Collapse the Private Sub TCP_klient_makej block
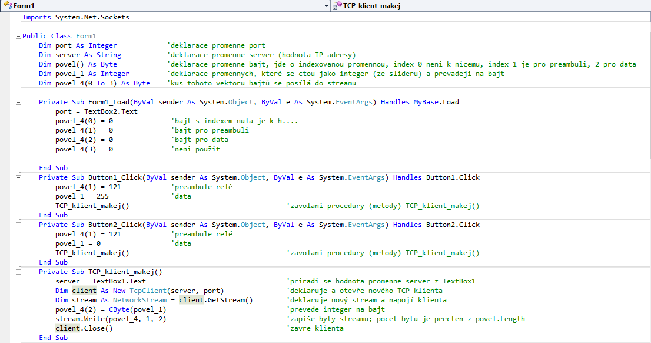651x343 pixels. (x=19, y=272)
